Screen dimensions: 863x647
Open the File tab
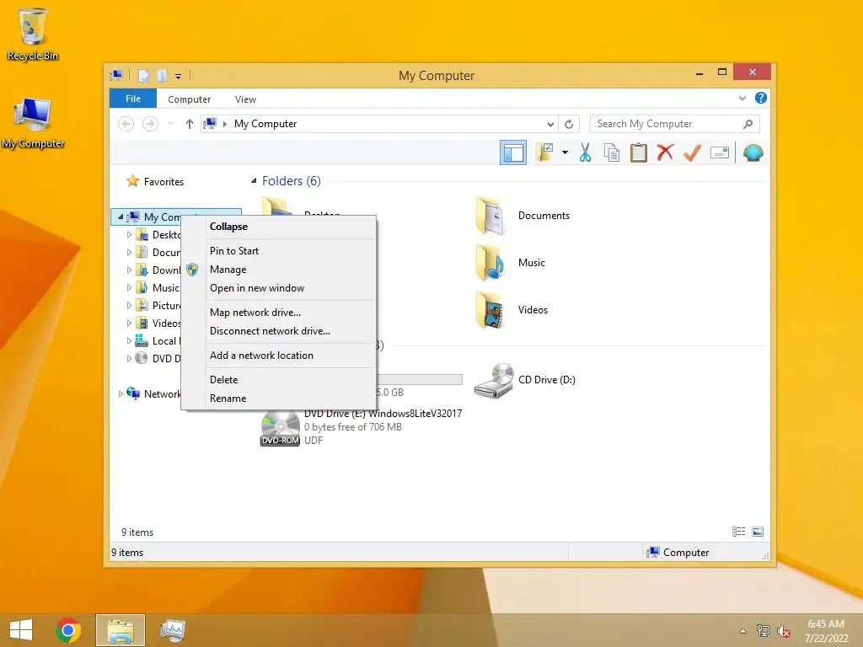pos(132,99)
